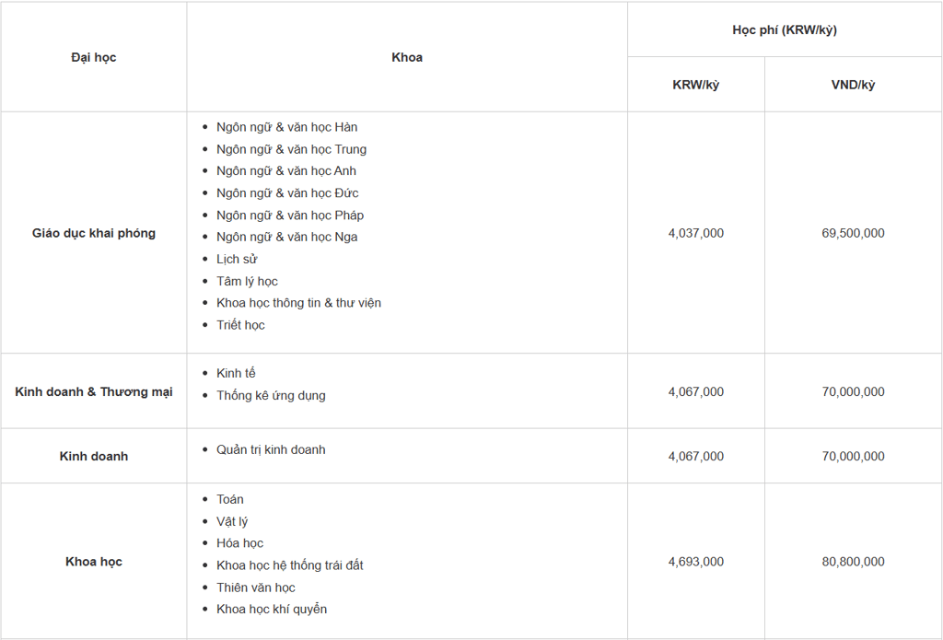Screen dimensions: 943x640
Task: Select "Ngôn ngữ & văn học Đức" entry
Action: click(287, 193)
